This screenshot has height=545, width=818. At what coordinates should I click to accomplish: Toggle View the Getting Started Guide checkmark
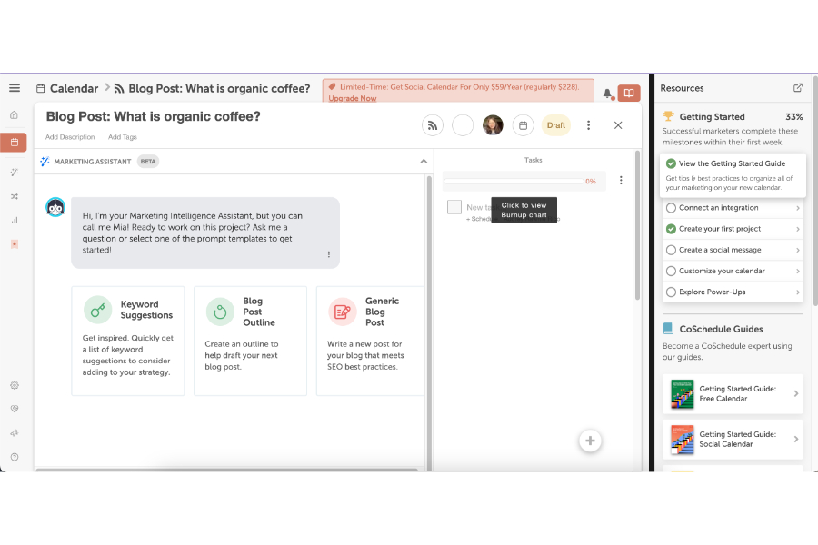[671, 163]
